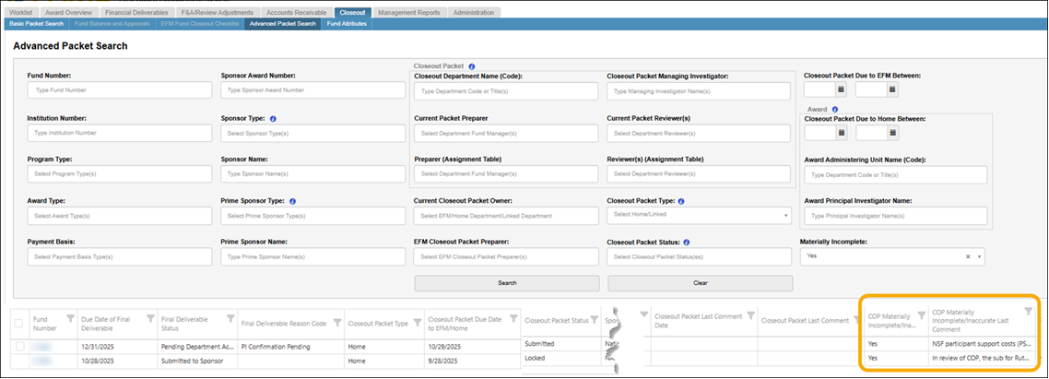The image size is (1049, 379).
Task: Filter the Fund Number column
Action: tap(70, 318)
